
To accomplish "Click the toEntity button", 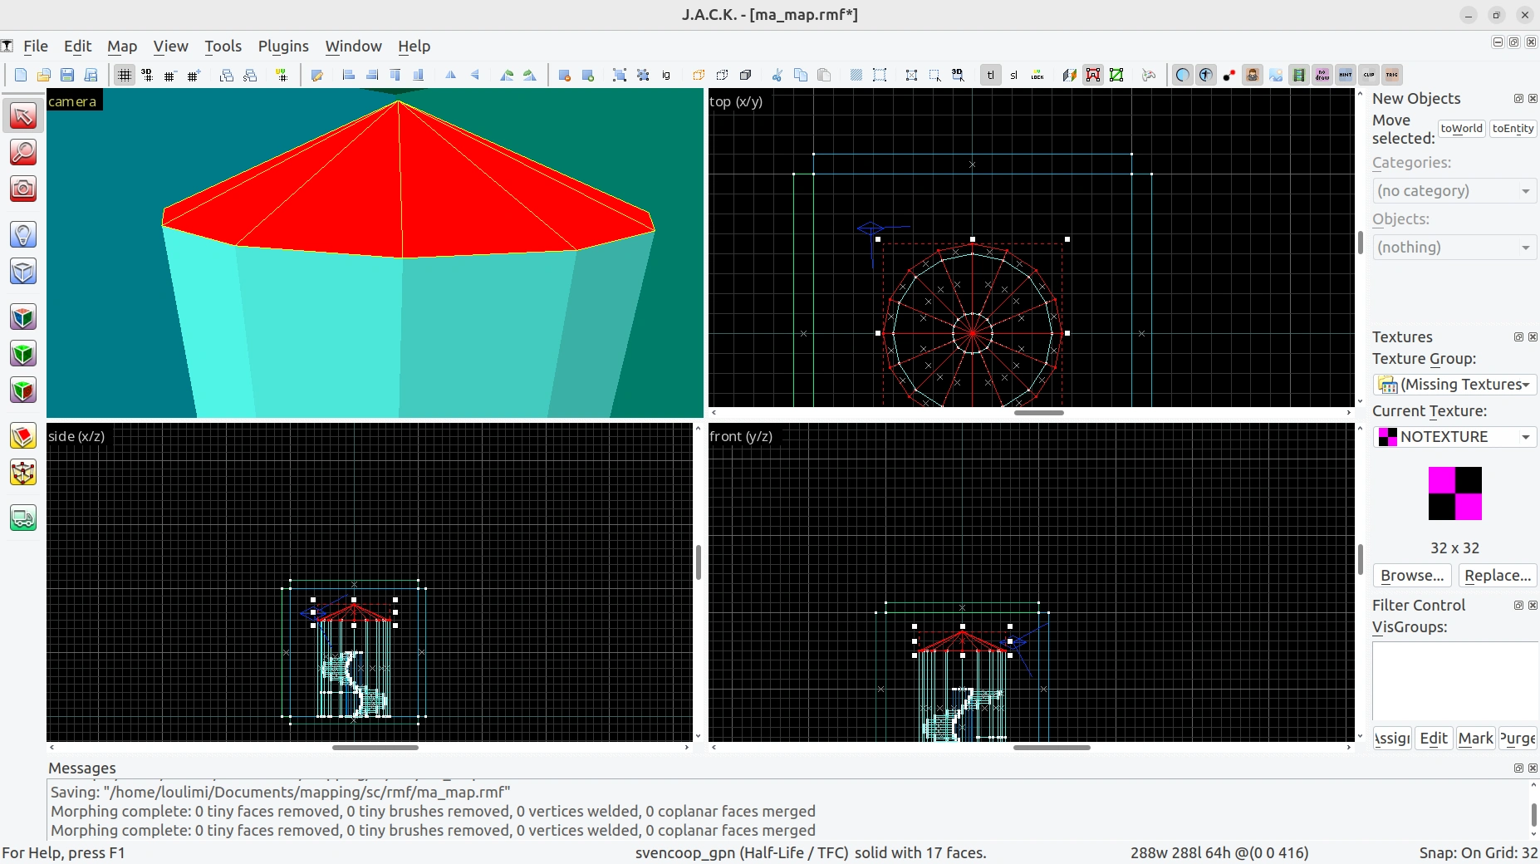I will point(1513,128).
